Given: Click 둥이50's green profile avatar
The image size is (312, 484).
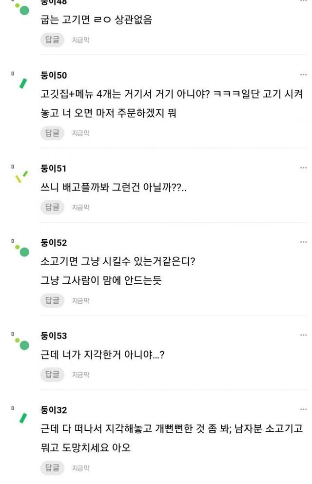Looking at the screenshot, I should [x=22, y=84].
